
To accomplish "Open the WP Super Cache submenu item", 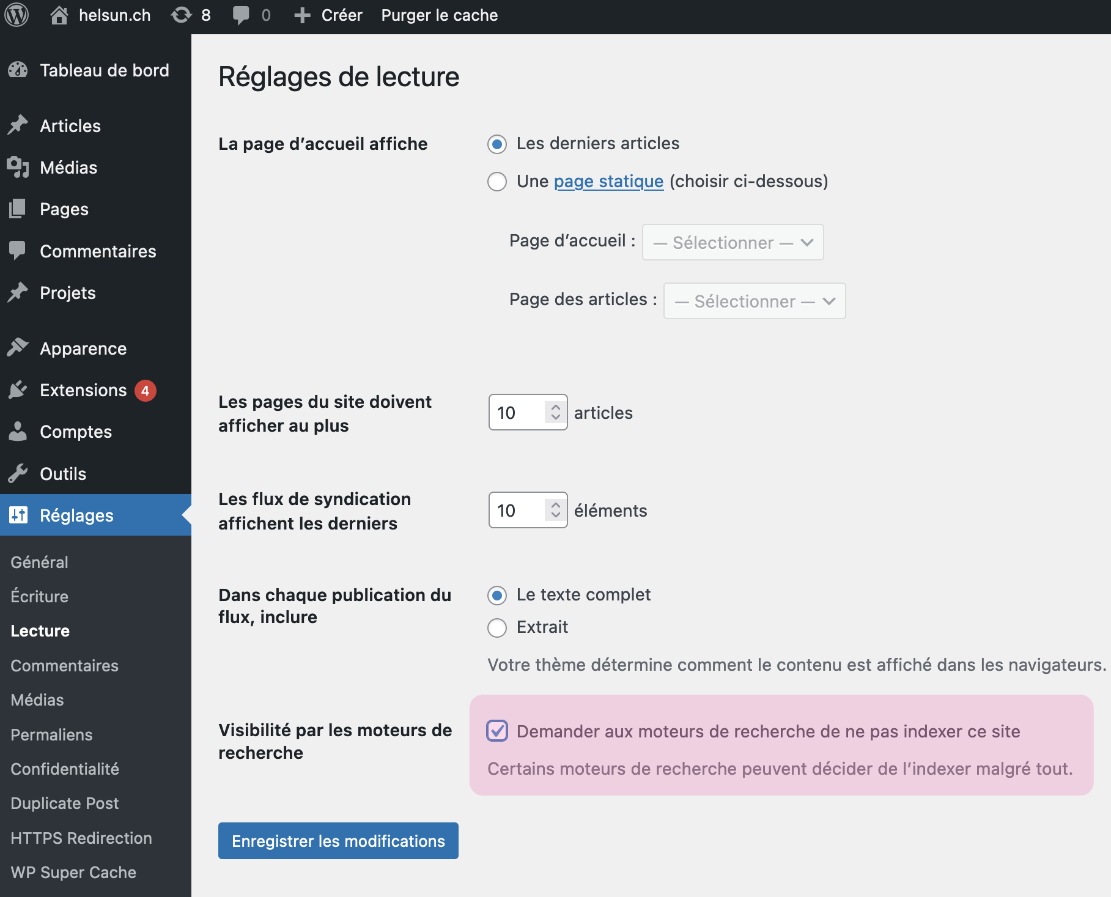I will pos(73,873).
